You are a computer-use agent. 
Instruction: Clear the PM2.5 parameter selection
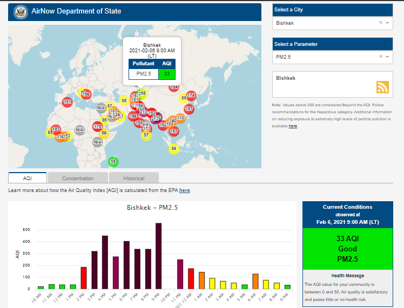[x=380, y=57]
